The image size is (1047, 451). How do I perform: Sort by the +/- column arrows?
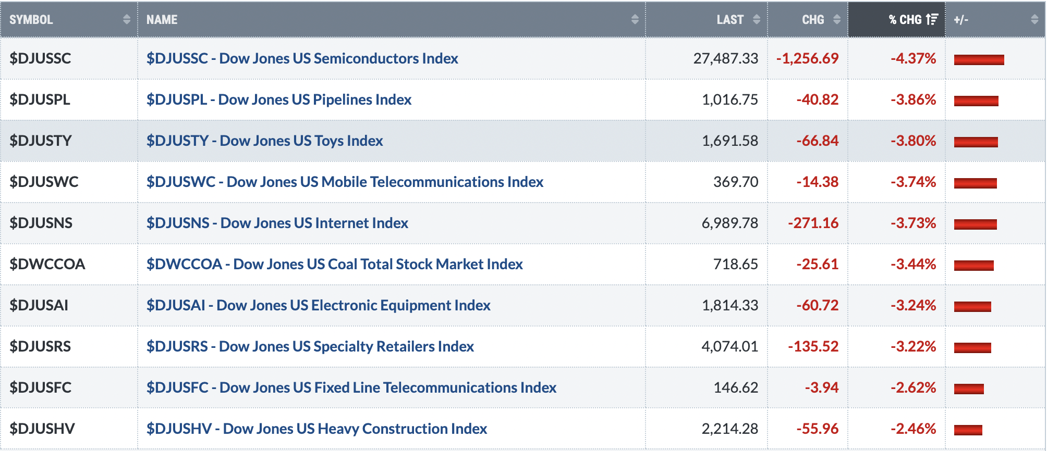tap(1035, 20)
